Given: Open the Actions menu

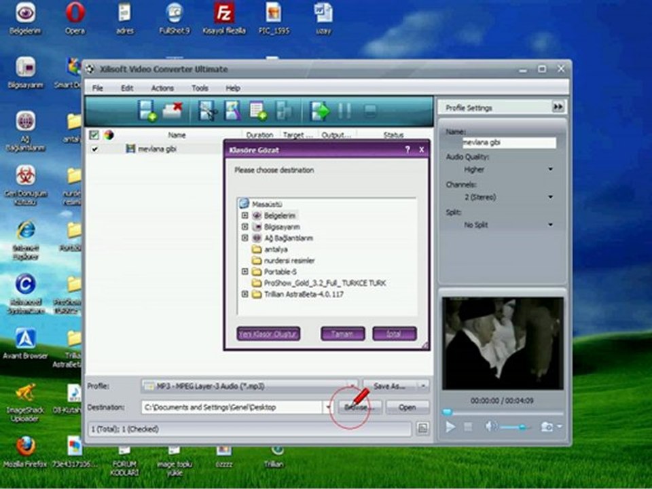Looking at the screenshot, I should (162, 88).
